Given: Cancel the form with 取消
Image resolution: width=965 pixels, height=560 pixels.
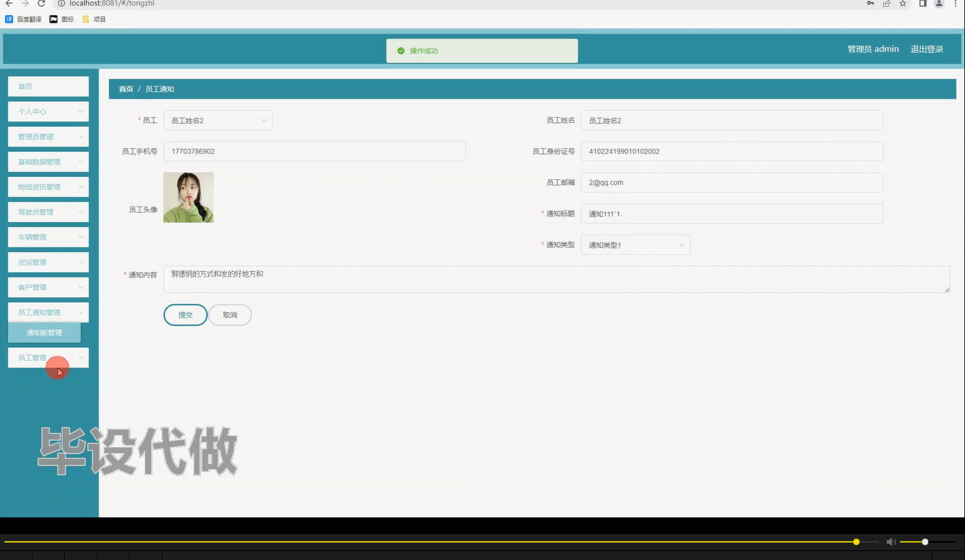Looking at the screenshot, I should (x=230, y=315).
